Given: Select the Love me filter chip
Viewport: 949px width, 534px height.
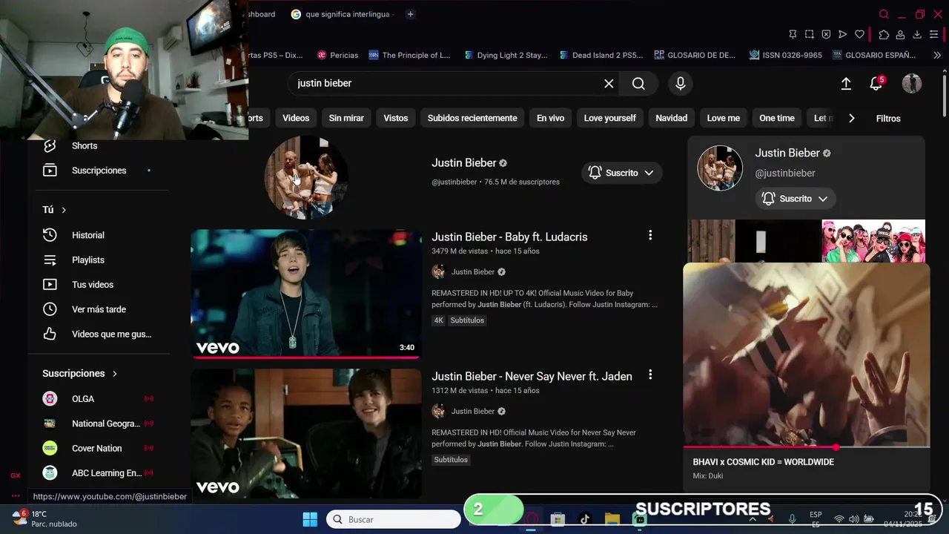Looking at the screenshot, I should coord(724,118).
